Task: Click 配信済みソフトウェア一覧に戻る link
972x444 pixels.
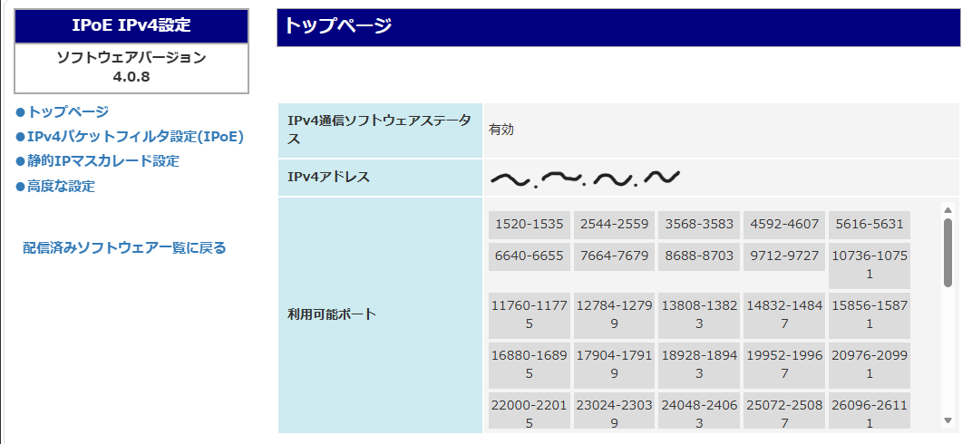Action: pos(124,247)
